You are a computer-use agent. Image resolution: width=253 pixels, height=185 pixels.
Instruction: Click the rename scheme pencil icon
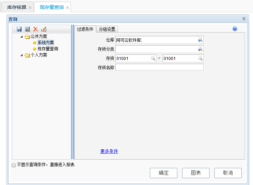(43, 29)
